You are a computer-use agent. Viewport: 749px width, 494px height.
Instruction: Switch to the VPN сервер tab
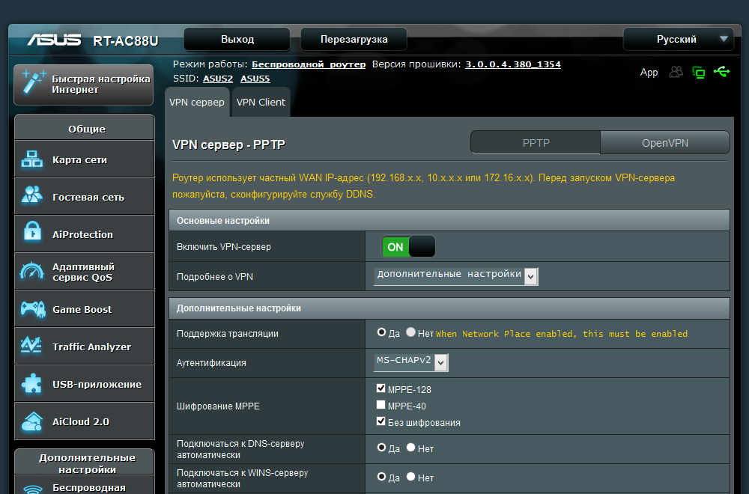pyautogui.click(x=197, y=102)
